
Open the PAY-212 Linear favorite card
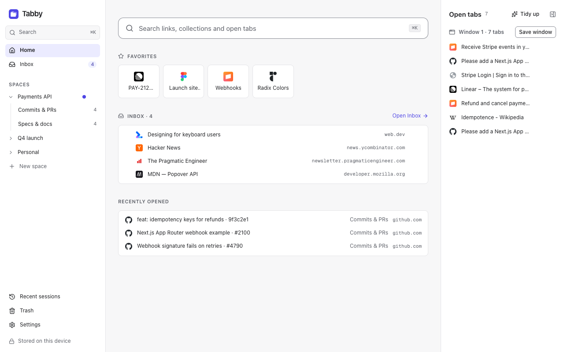click(x=139, y=81)
